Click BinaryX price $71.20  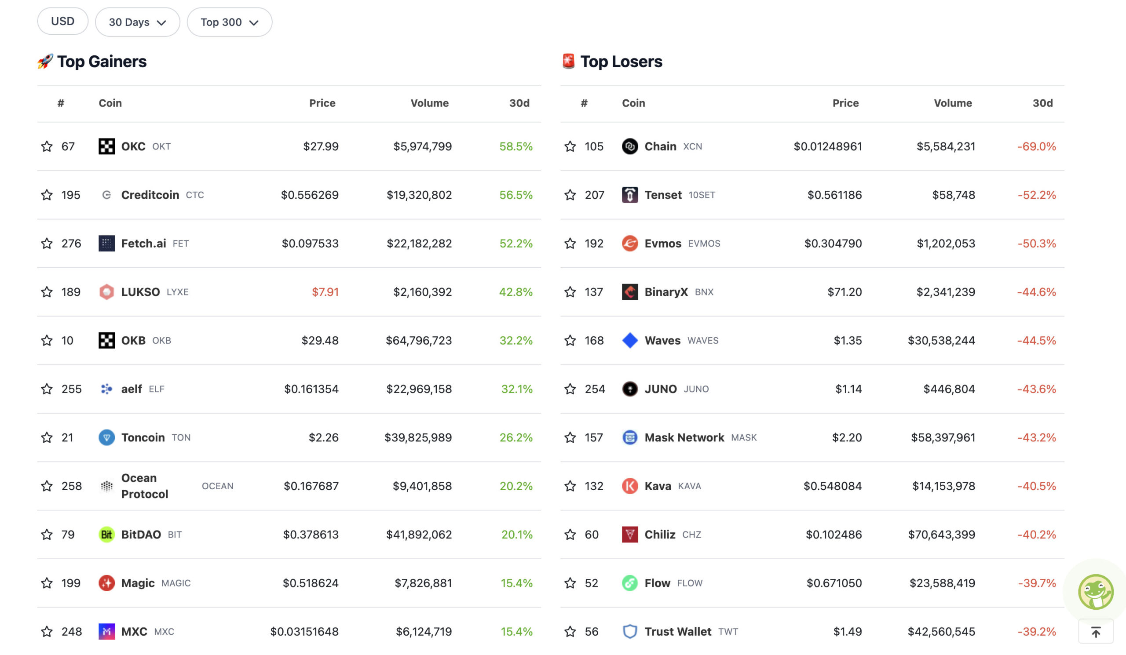(x=844, y=292)
